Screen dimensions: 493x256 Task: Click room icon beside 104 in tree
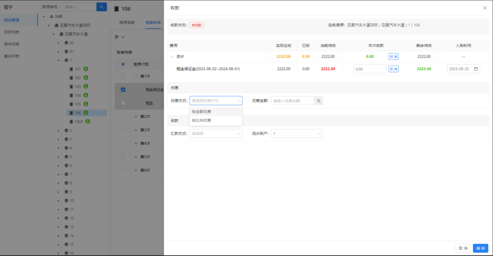[x=71, y=95]
